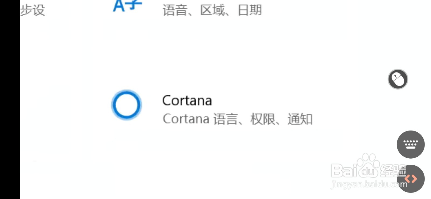The image size is (431, 199).
Task: Open the on-screen keyboard button
Action: 410,144
